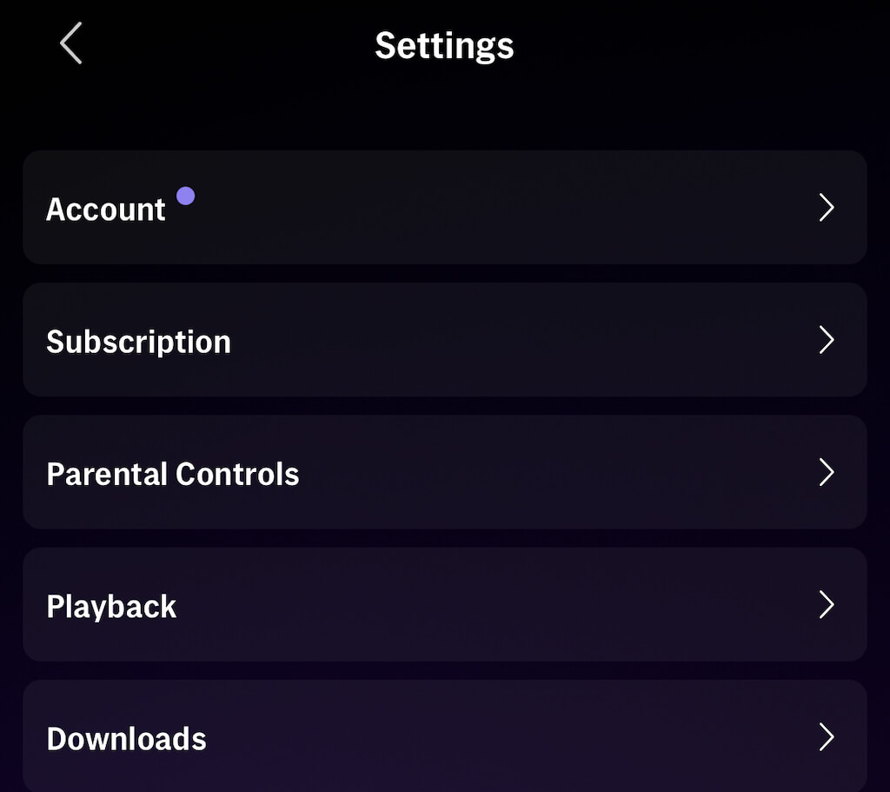The width and height of the screenshot is (890, 792).
Task: Click the word Controls in Parental Controls
Action: tap(236, 474)
